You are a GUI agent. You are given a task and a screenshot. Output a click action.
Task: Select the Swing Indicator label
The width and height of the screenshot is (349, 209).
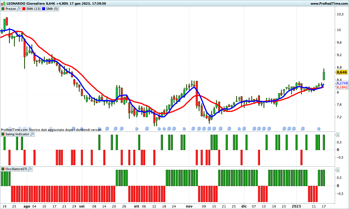17,134
